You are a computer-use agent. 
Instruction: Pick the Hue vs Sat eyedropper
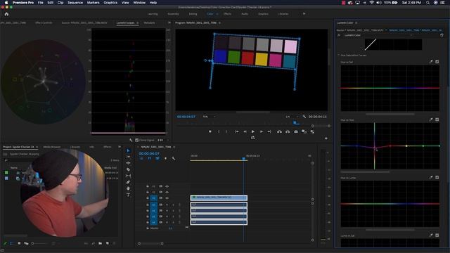[431, 62]
